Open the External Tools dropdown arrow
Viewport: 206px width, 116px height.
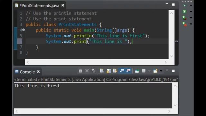click(x=191, y=24)
